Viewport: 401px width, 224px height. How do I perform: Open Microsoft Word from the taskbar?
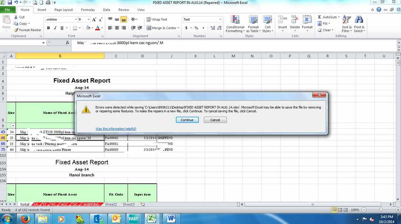point(171,219)
